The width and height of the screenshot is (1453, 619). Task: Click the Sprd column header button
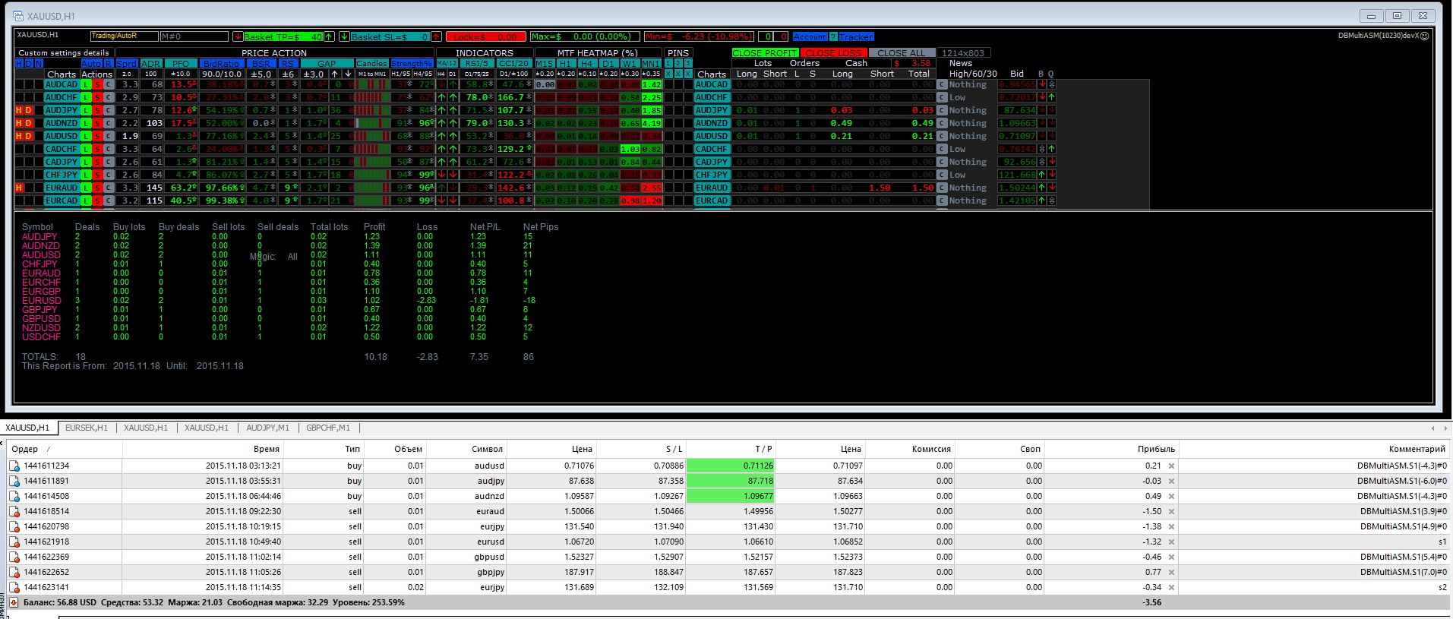click(127, 64)
